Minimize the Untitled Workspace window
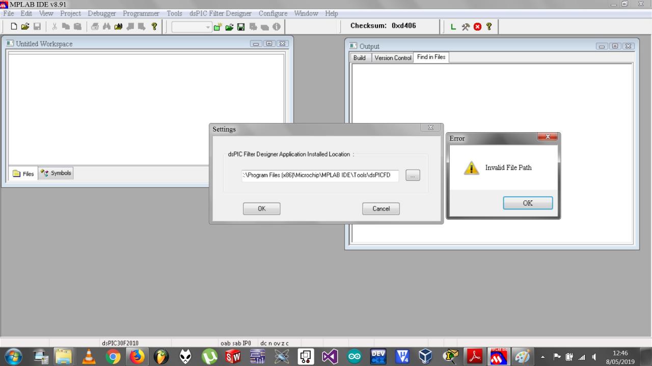This screenshot has height=366, width=652. (256, 43)
